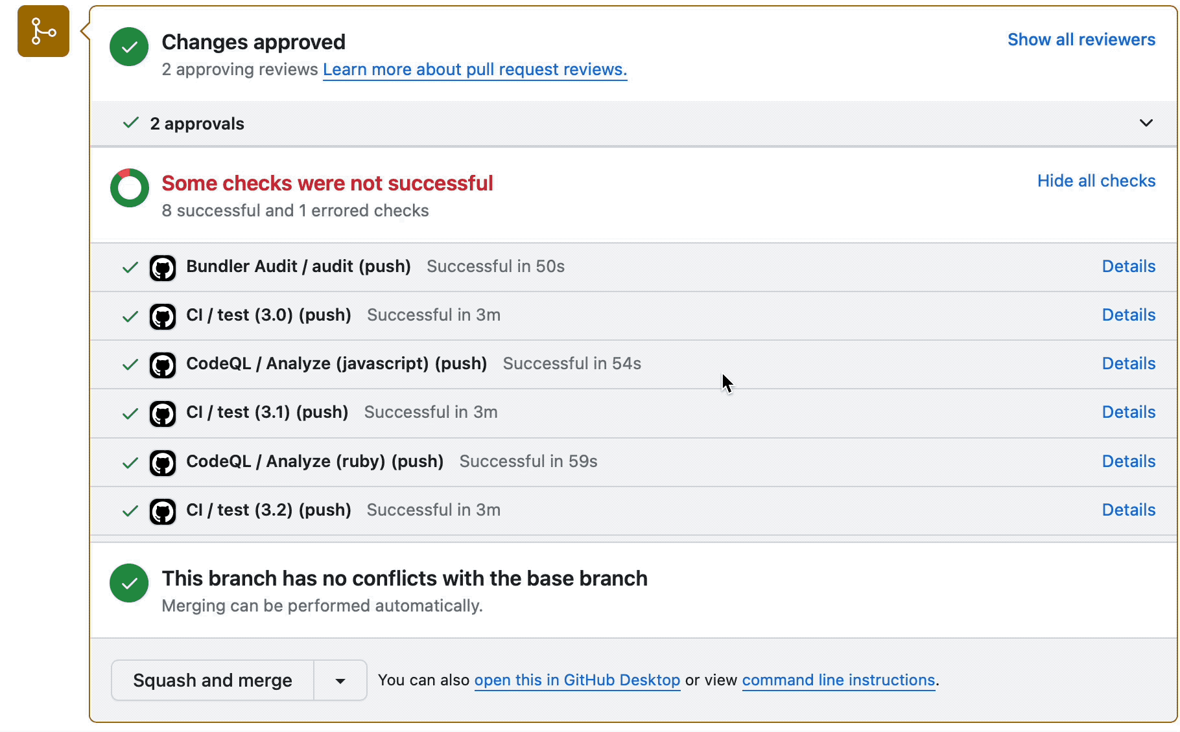
Task: Click the merge branch icon badge
Action: (43, 31)
